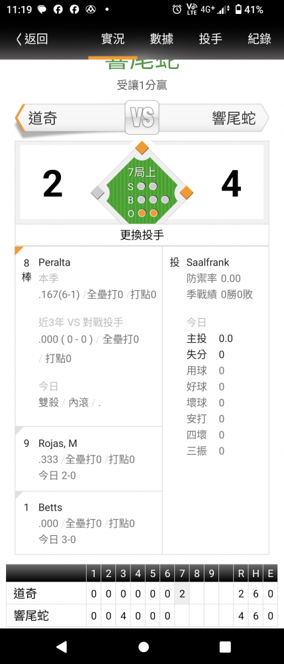Tap the VS badge between teams
This screenshot has height=664, width=284.
coord(142,118)
